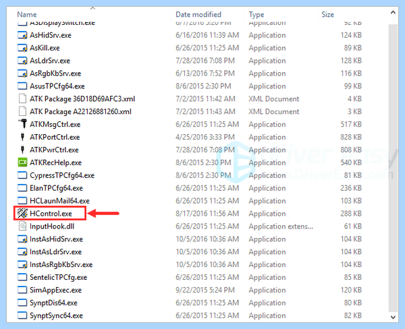Sort by the Date modified column header
Screen dimensions: 405x329
[x=198, y=14]
